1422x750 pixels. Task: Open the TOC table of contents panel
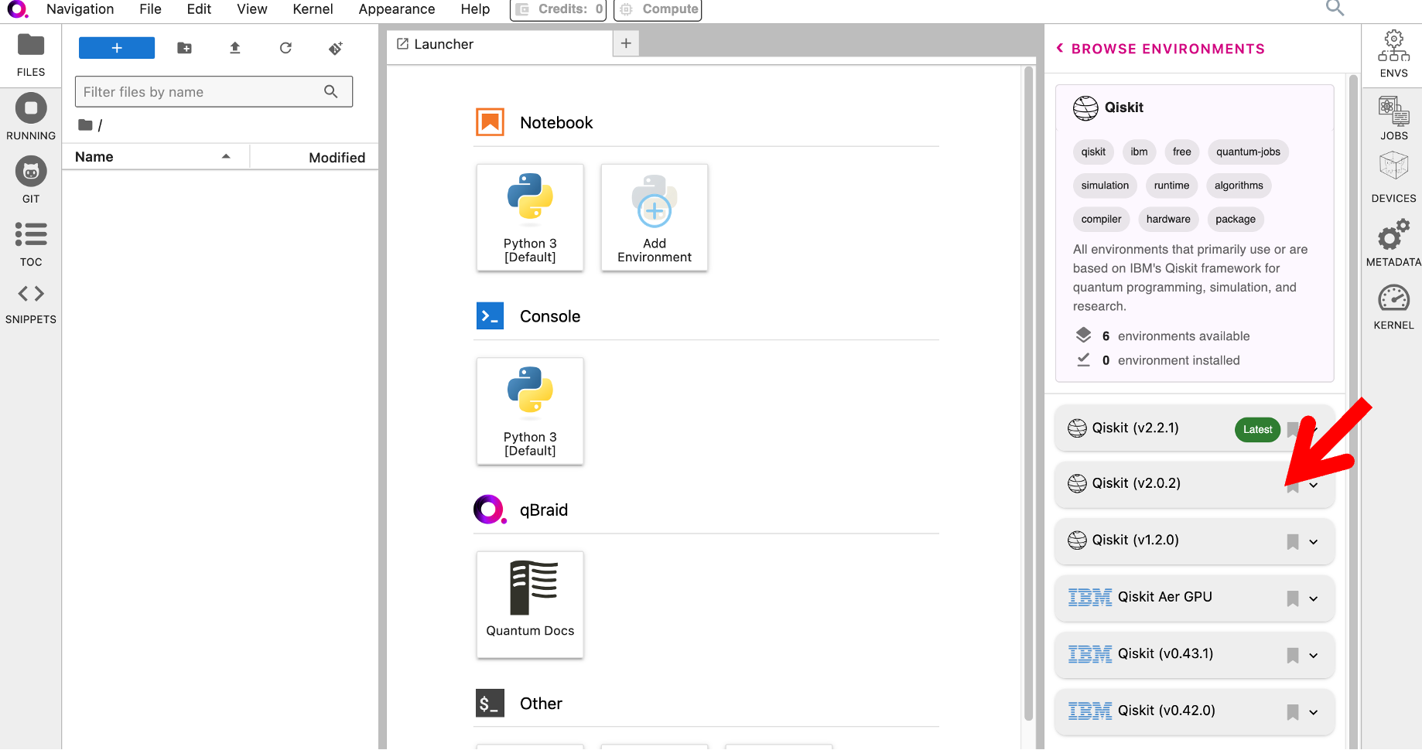[31, 244]
